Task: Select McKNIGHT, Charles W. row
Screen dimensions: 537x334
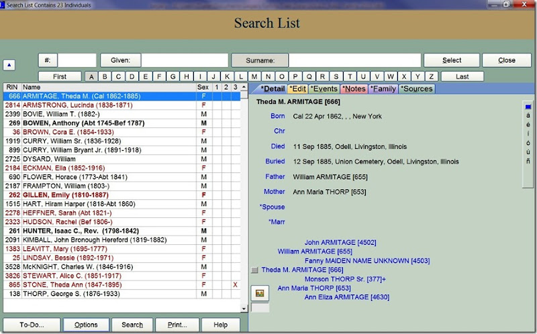Action: (x=121, y=267)
